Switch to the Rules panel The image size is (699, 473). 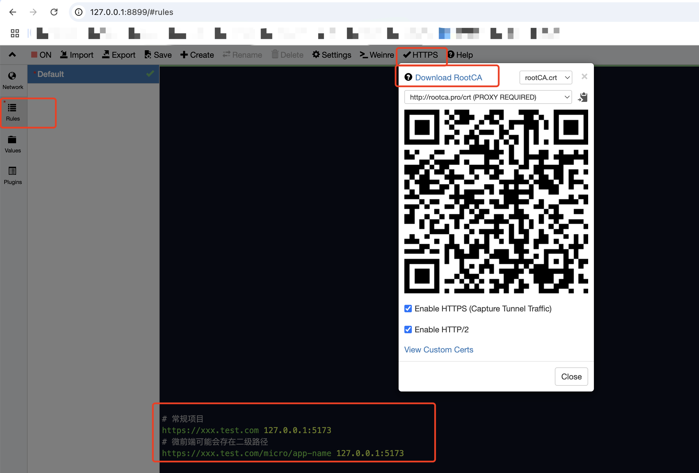[x=13, y=112]
